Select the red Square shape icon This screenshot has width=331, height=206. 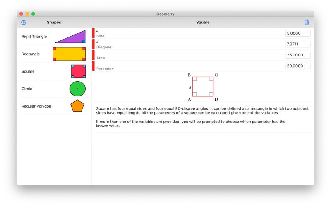(78, 71)
